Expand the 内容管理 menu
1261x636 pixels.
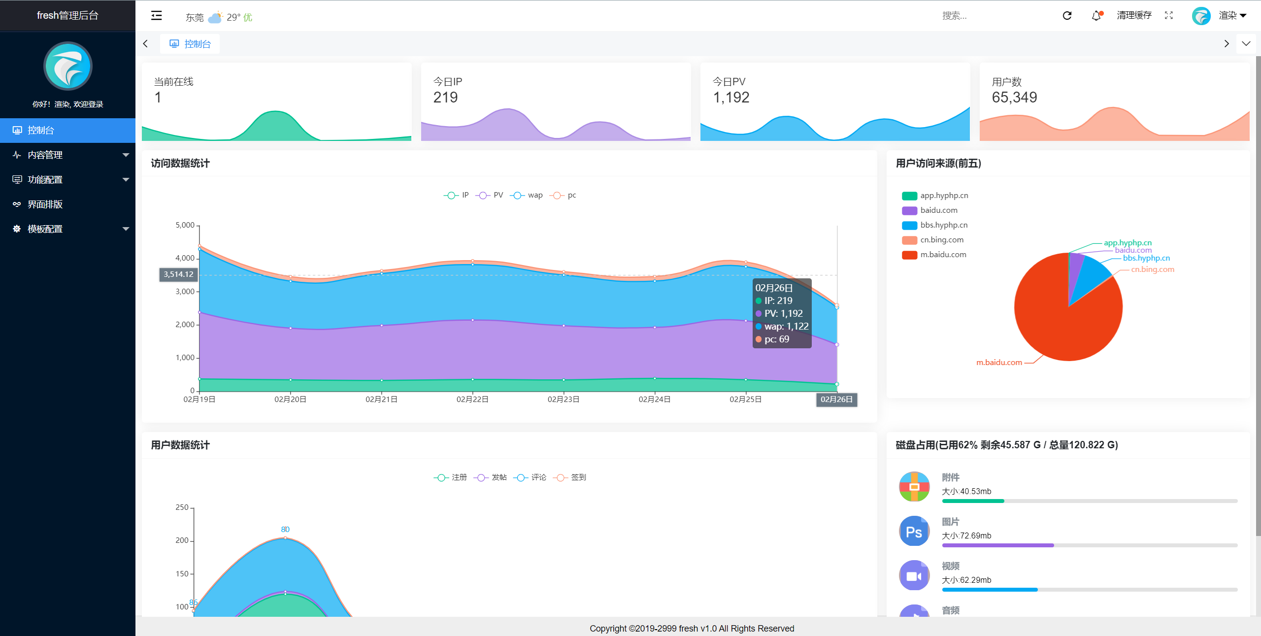(67, 155)
